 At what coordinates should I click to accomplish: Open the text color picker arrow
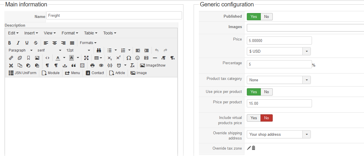[x=64, y=58]
